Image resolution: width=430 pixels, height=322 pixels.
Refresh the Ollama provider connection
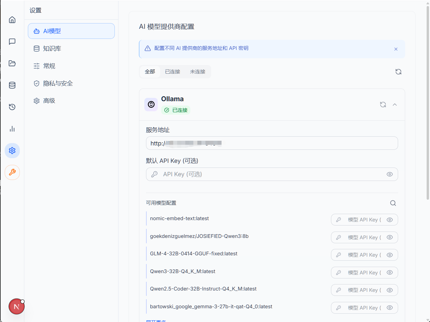click(383, 105)
